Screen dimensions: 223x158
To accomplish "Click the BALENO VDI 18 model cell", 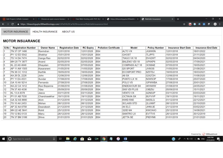I will [x=134, y=62].
